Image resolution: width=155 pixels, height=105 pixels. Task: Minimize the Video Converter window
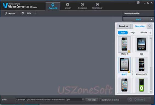point(145,3)
